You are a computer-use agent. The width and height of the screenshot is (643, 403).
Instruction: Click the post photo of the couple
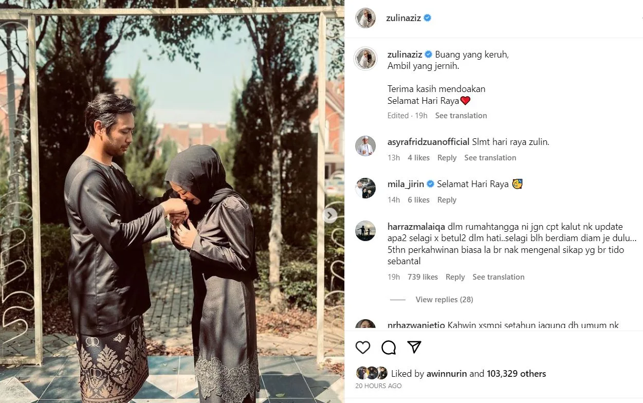tap(172, 201)
